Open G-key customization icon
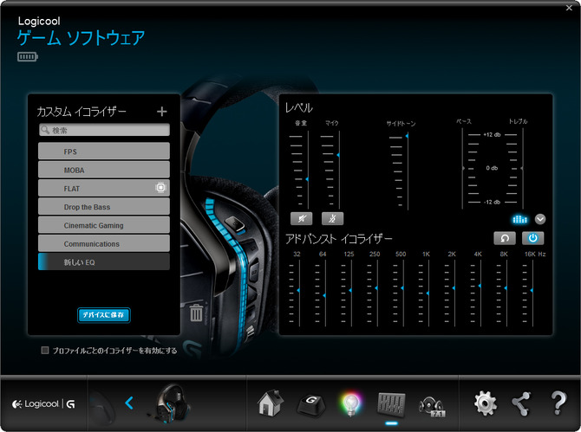The height and width of the screenshot is (432, 581). click(311, 404)
